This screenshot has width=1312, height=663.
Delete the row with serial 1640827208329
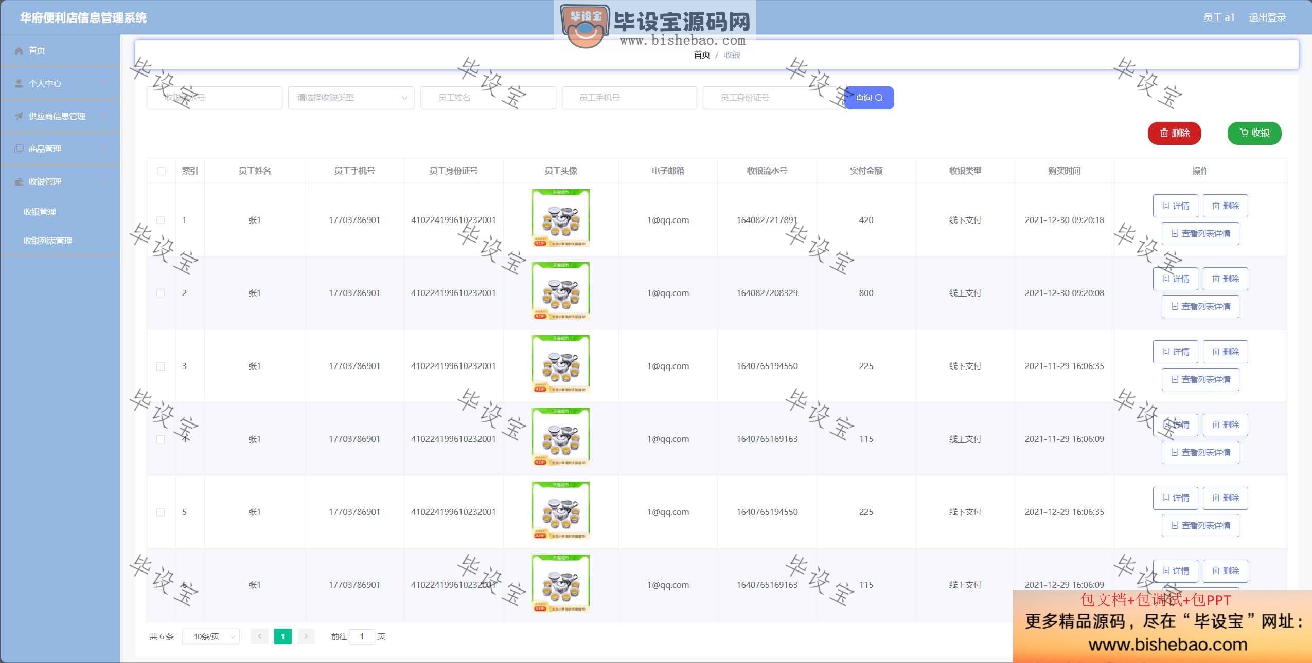[x=1225, y=279]
